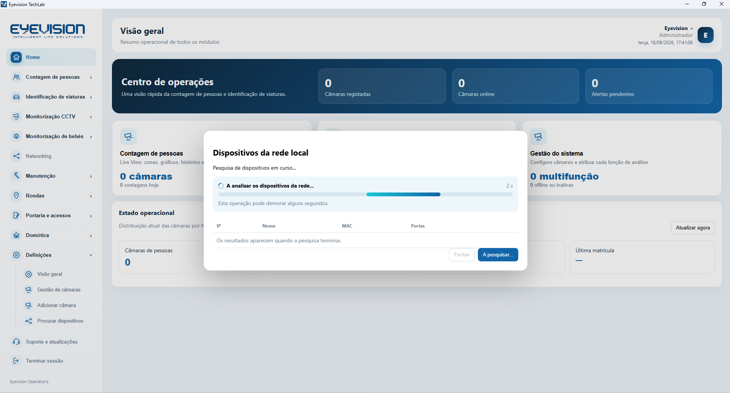Screen dimensions: 730x393
Task: Click the Definições gear icon
Action: point(16,255)
